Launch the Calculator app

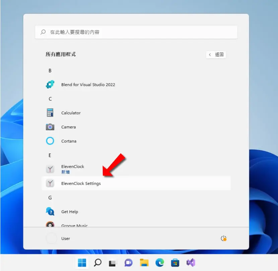tap(136, 113)
